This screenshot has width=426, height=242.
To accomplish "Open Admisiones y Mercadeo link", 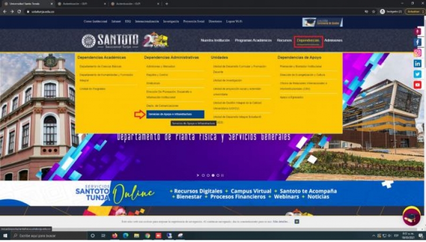I will 161,66.
